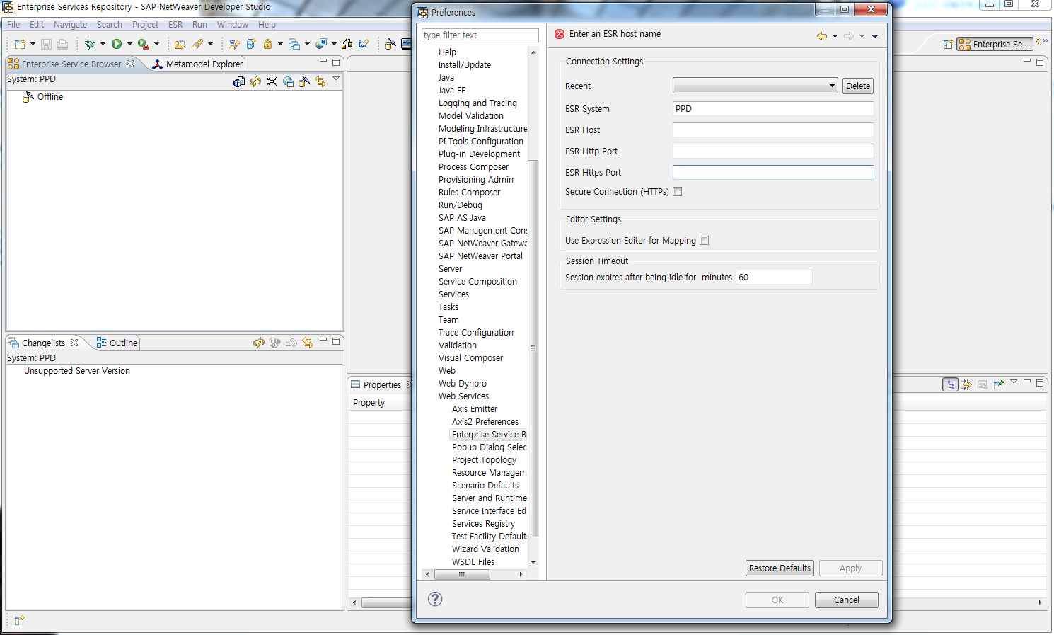Switch to Metamodel Explorer tab
This screenshot has width=1054, height=635.
198,64
